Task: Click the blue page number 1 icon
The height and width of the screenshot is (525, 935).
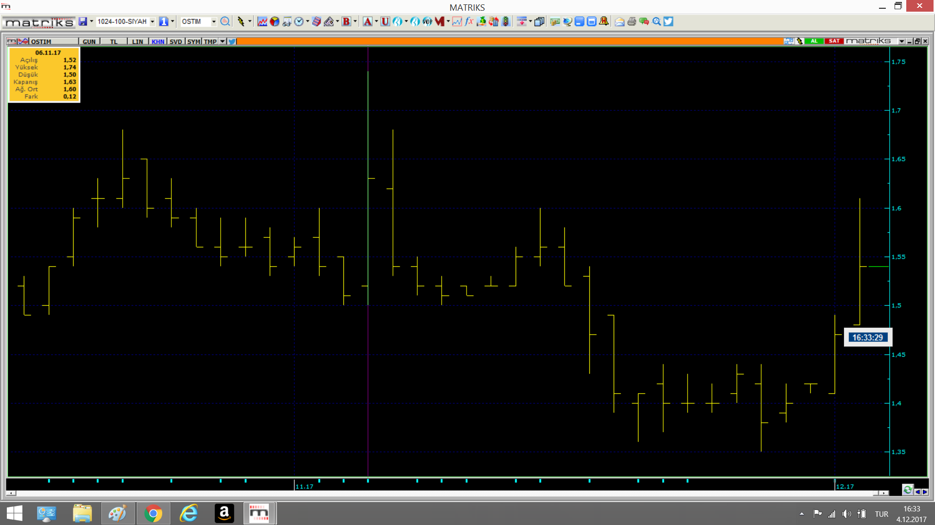Action: coord(164,21)
